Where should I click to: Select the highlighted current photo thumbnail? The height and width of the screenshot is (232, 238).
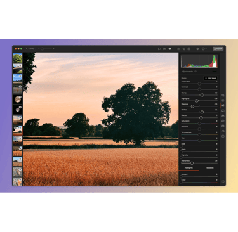18,131
